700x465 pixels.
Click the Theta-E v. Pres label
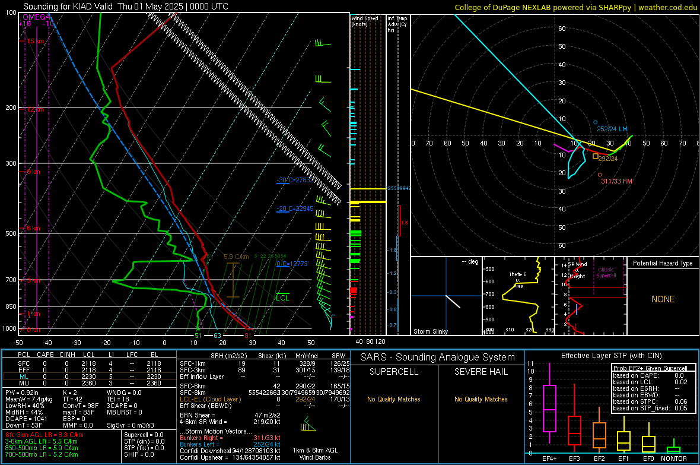point(518,280)
